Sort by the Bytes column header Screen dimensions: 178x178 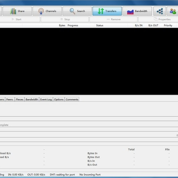(62, 25)
